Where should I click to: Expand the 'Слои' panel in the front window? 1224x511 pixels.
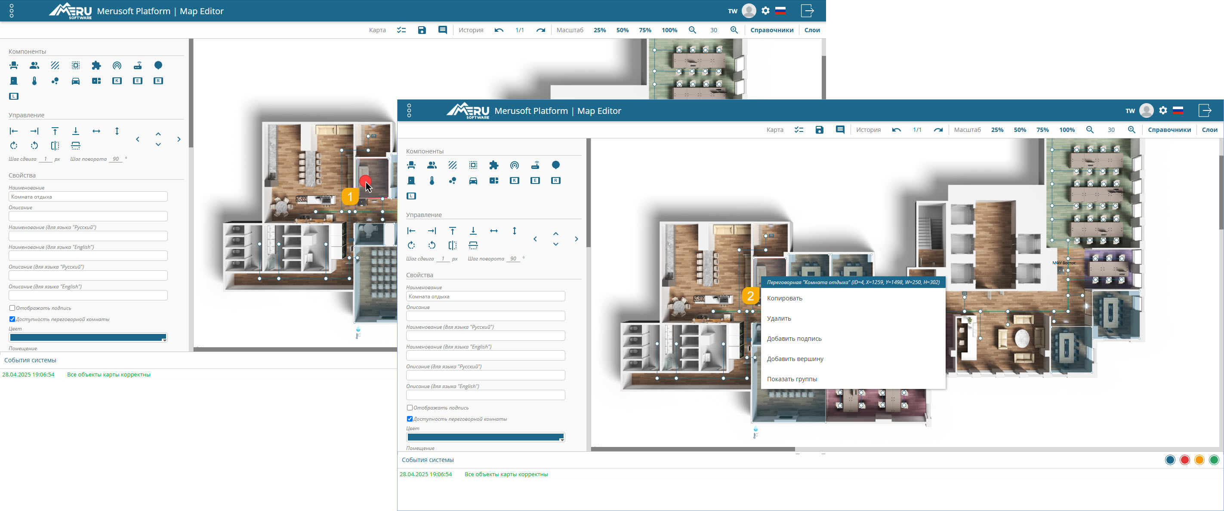click(1209, 130)
